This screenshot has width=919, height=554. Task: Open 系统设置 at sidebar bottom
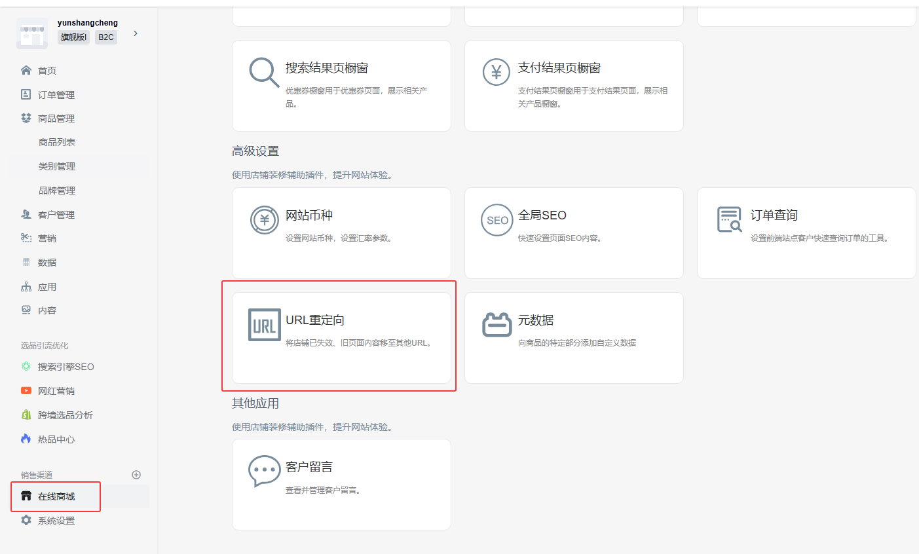tap(56, 521)
